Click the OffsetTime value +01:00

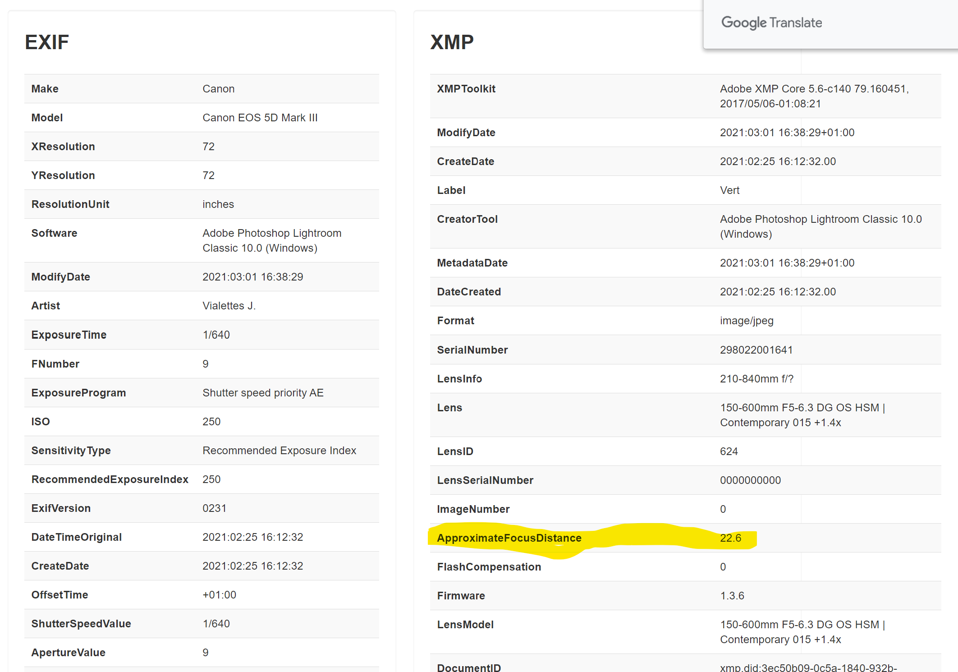pos(220,595)
